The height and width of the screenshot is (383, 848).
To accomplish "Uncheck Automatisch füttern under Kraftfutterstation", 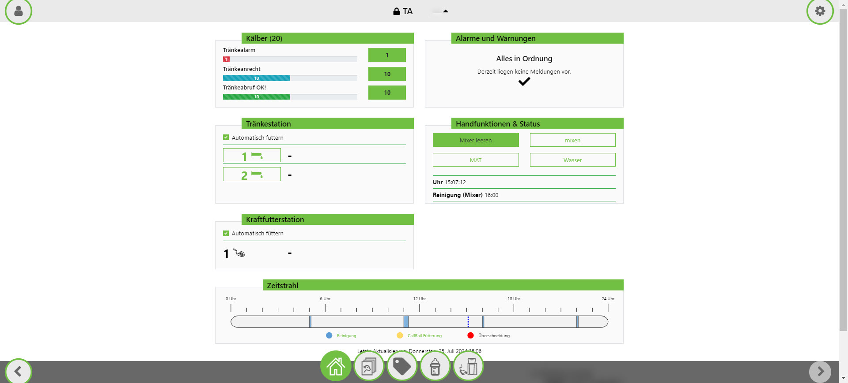I will (226, 234).
